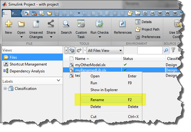Click the References icon
Screen dimensions: 191x132
click(123, 24)
